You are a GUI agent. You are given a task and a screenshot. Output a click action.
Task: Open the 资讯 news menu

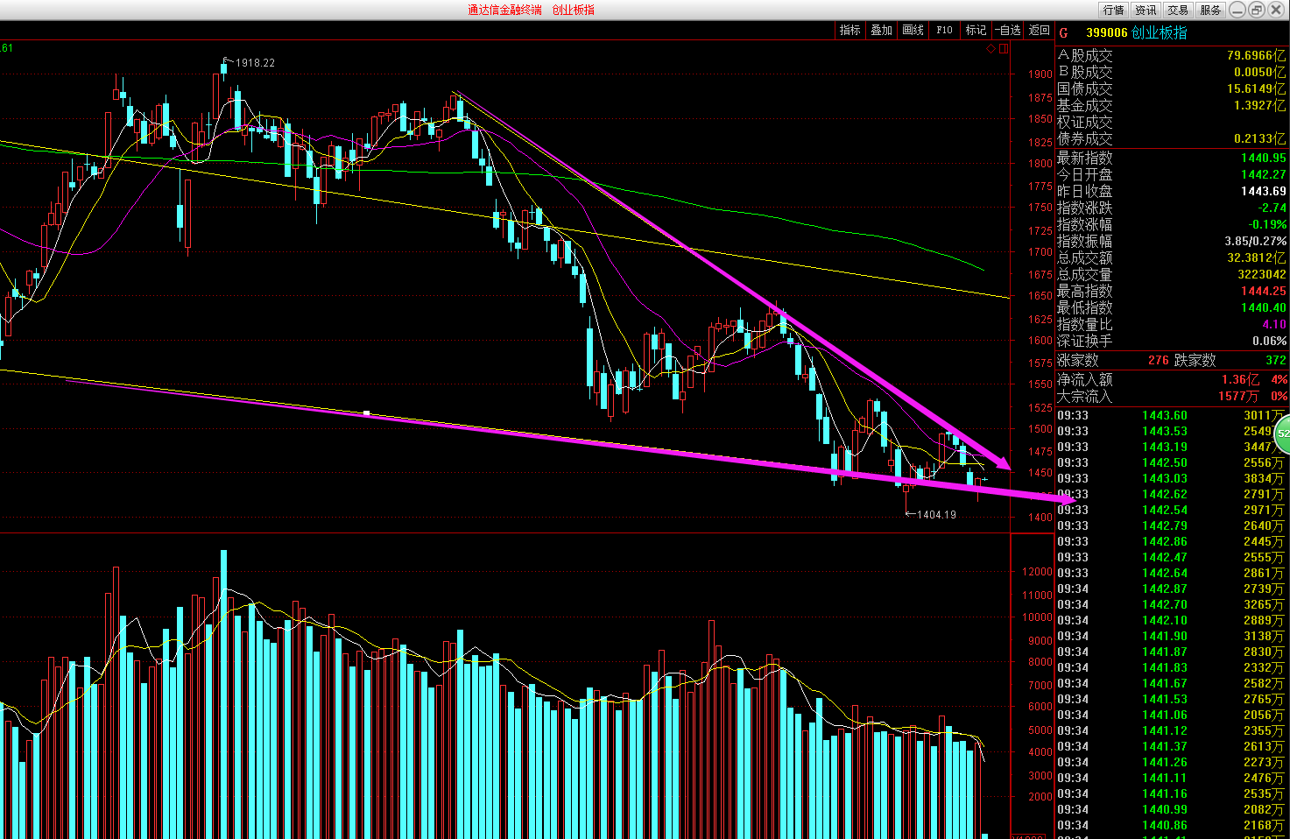tap(1145, 10)
